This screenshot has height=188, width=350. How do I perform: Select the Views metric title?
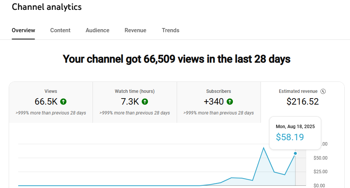pyautogui.click(x=51, y=91)
